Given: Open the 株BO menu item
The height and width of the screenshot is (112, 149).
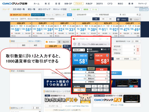Looking at the screenshot, I should pyautogui.click(x=120, y=4).
